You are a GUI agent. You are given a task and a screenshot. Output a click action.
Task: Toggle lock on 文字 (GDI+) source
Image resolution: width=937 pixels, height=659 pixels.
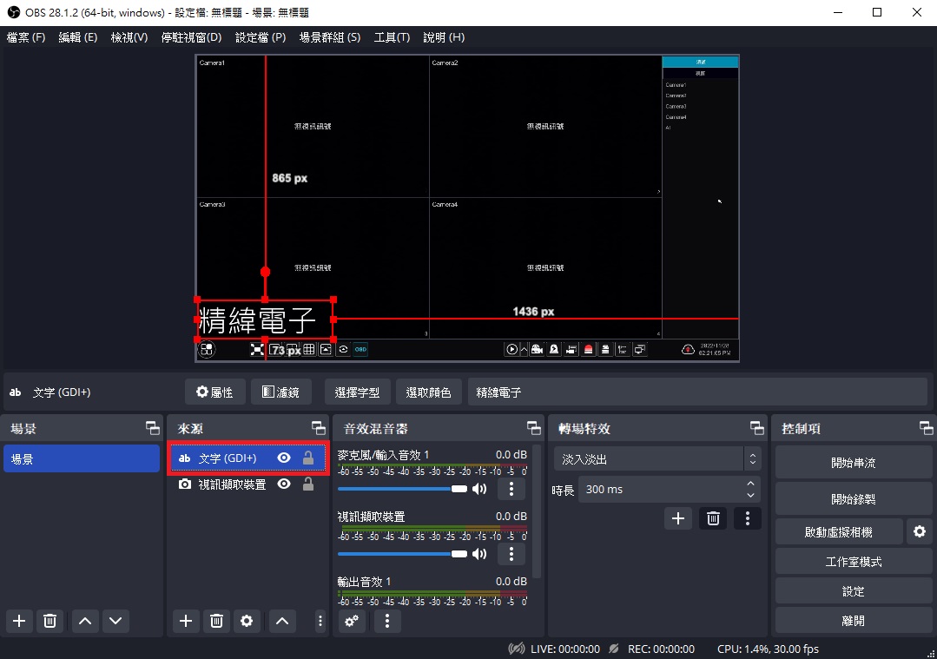pos(308,458)
